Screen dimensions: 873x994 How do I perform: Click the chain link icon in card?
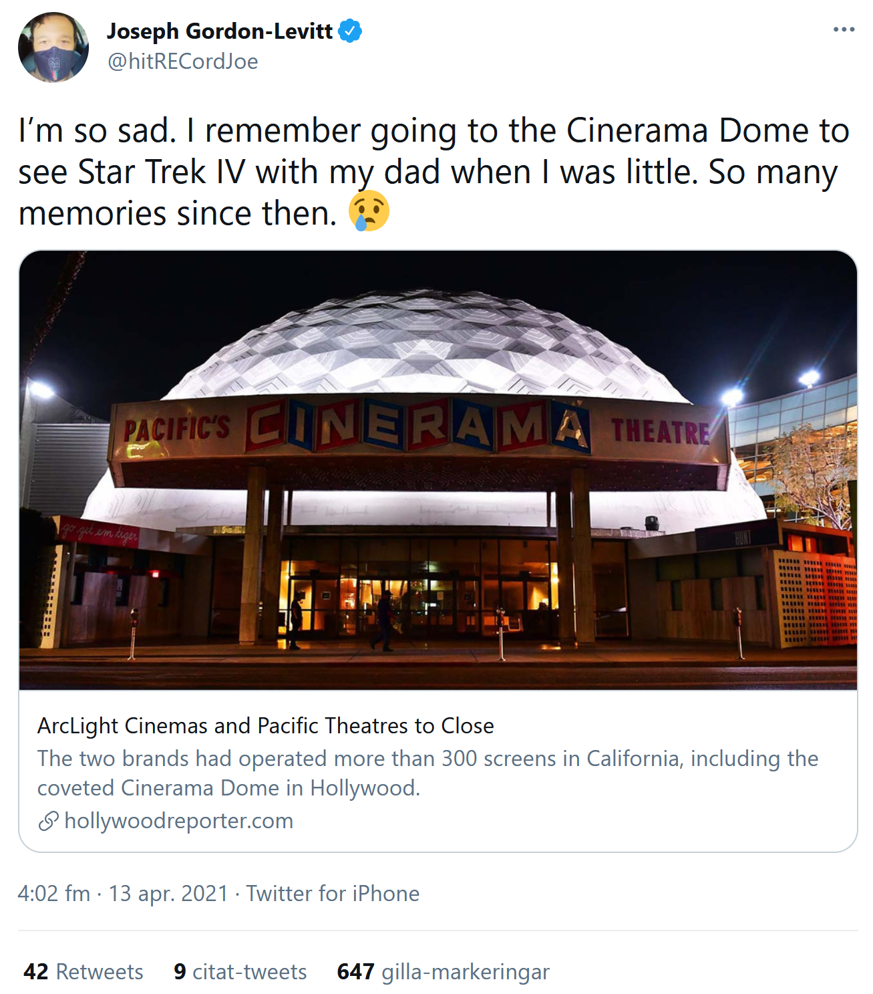[48, 821]
